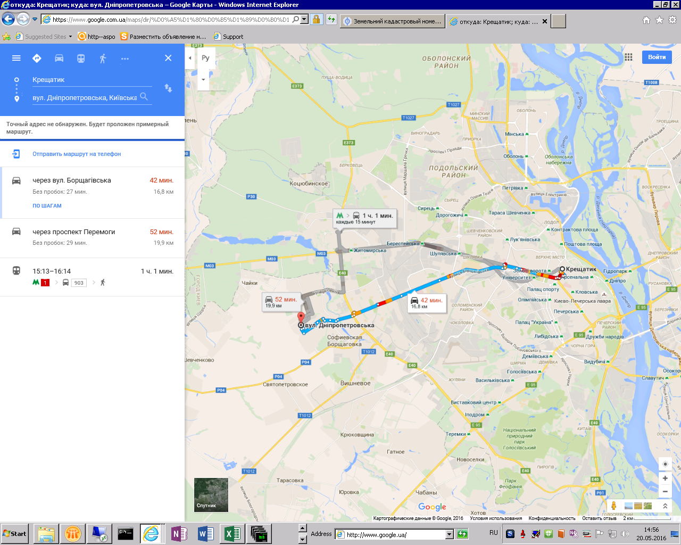681x545 pixels.
Task: Zoom out on the map
Action: (x=665, y=491)
